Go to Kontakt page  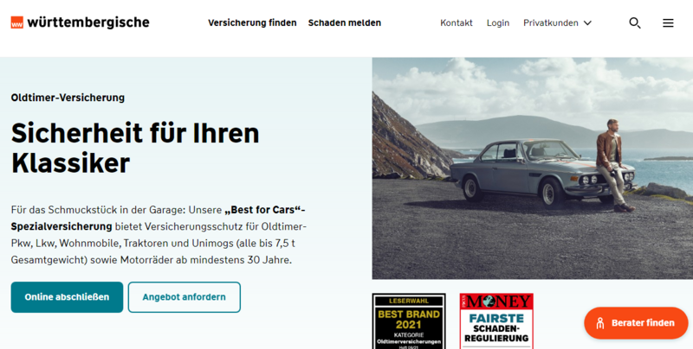[457, 23]
